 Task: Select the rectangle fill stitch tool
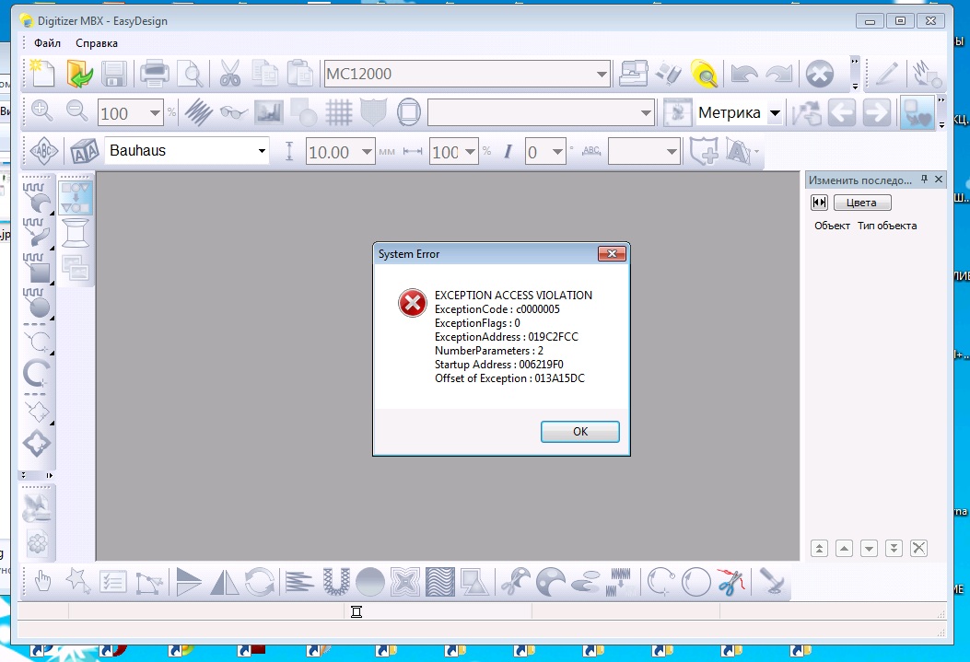click(x=37, y=268)
